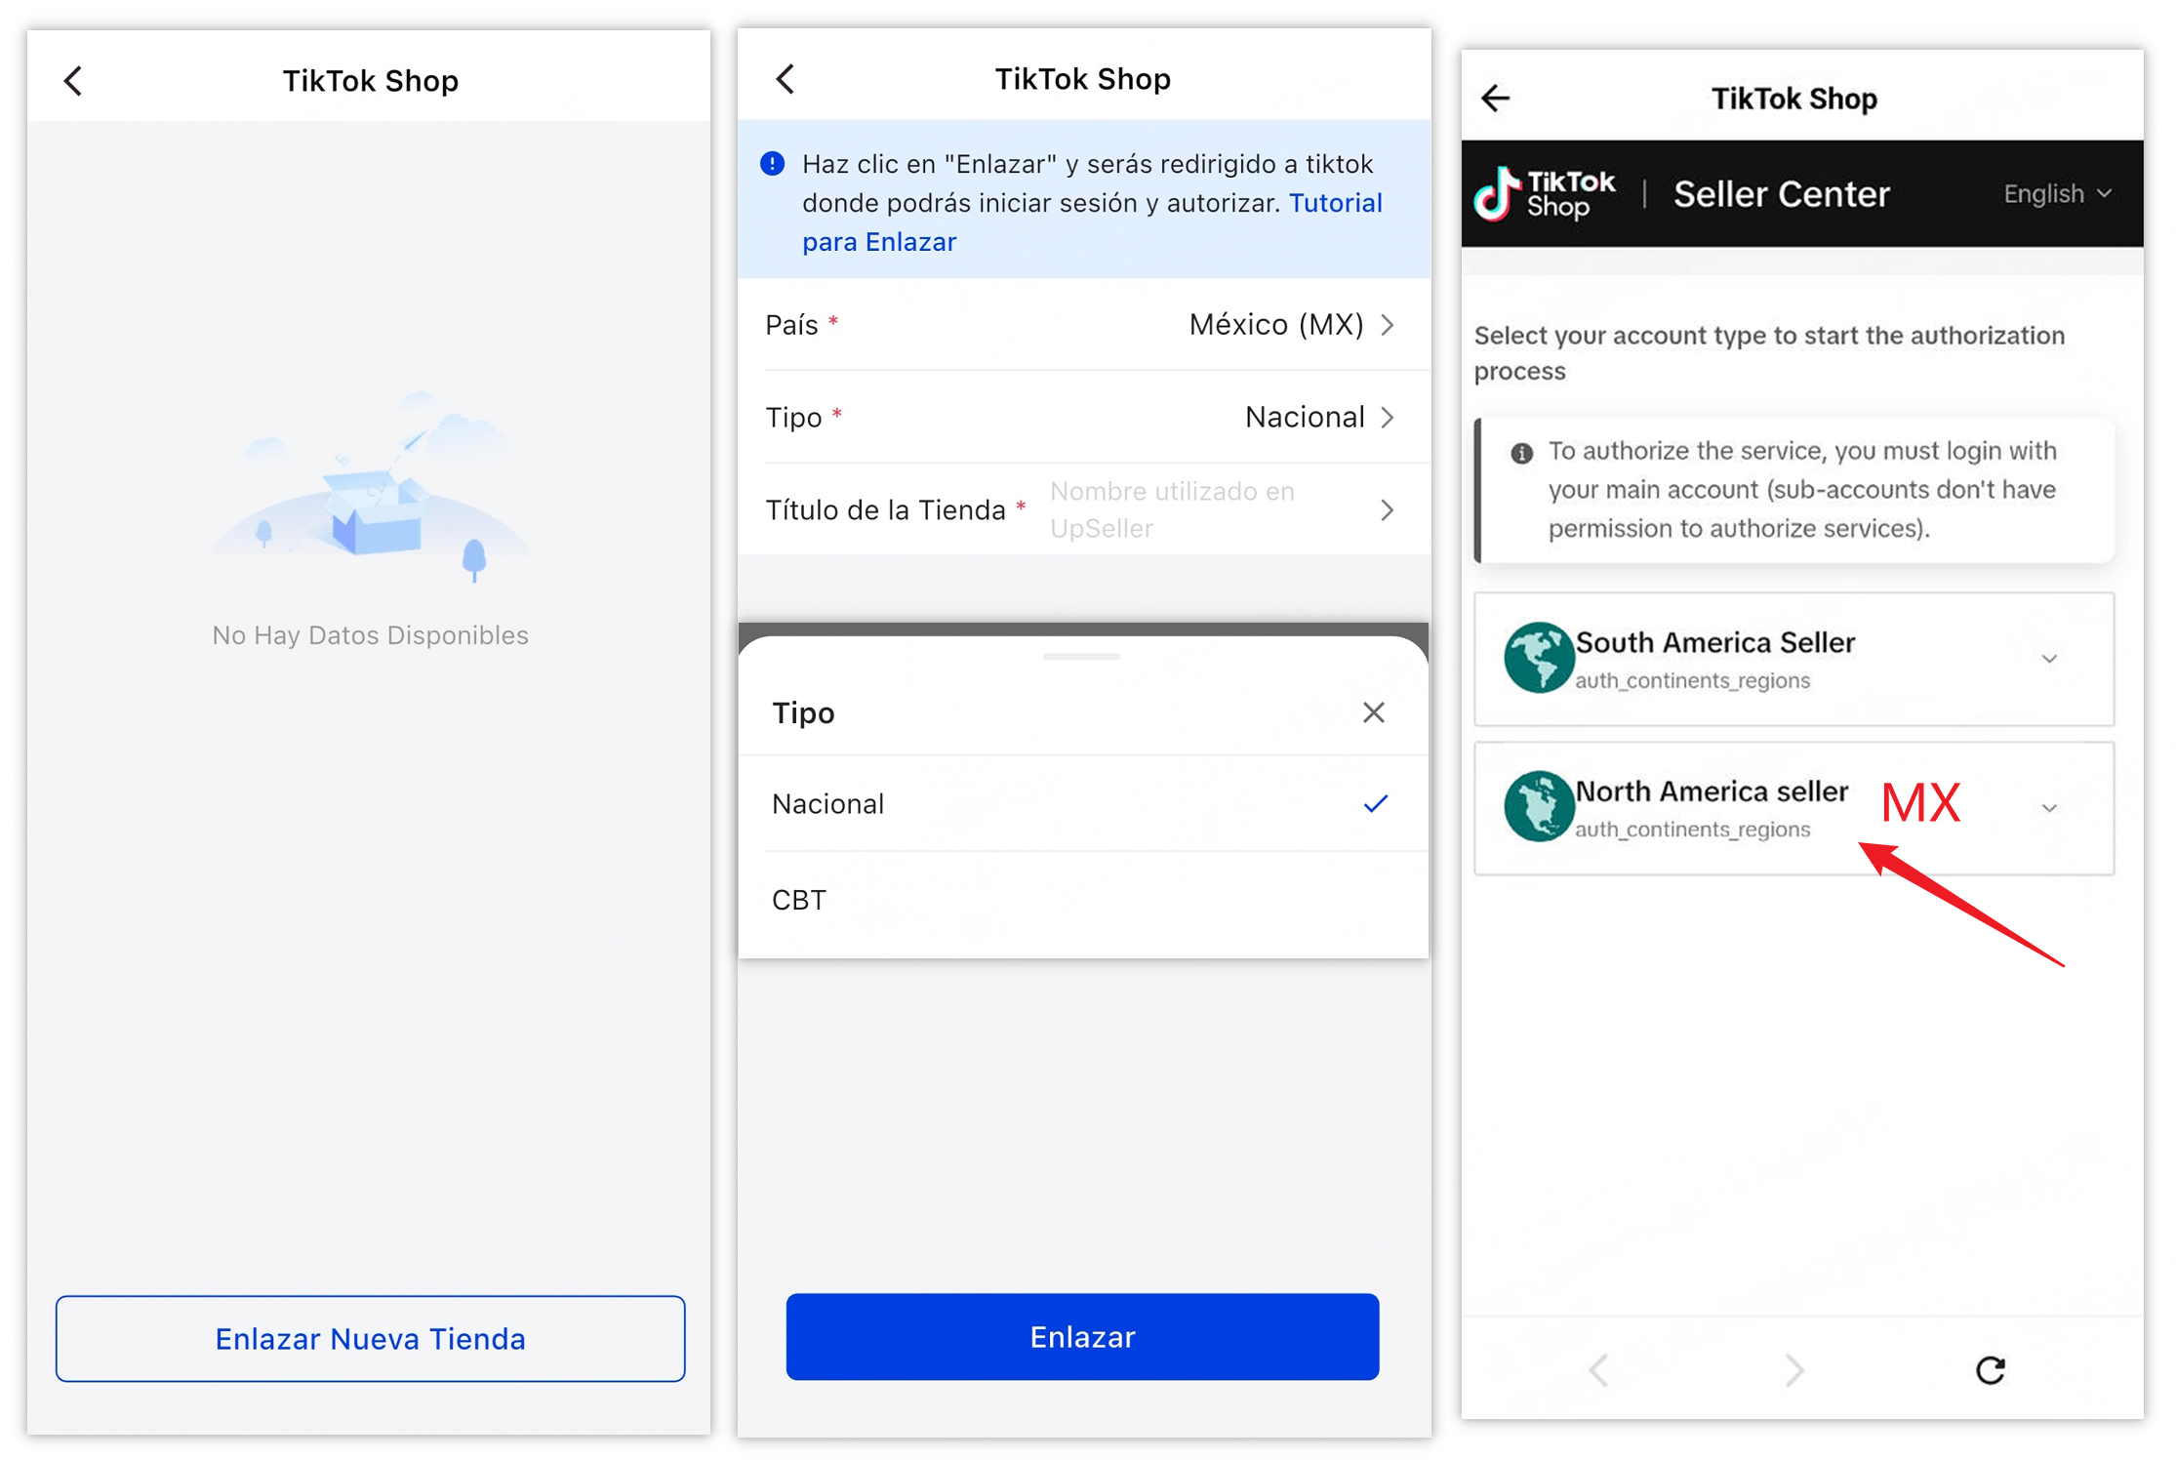Open Tutorial para Enlazar link

click(1335, 203)
